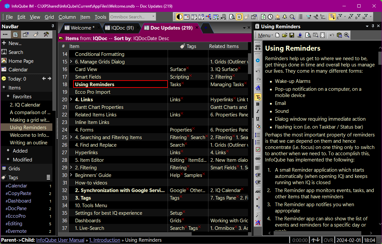Expand row 20 Links item
Image resolution: width=382 pixels, height=244 pixels.
(71, 99)
